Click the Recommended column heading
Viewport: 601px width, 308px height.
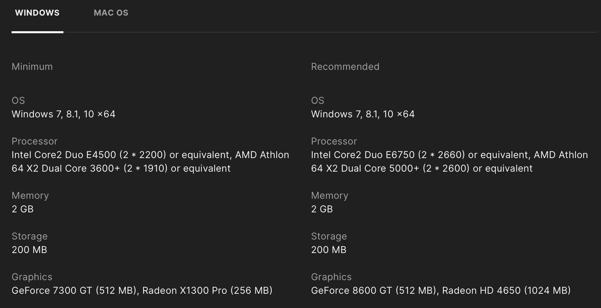345,66
